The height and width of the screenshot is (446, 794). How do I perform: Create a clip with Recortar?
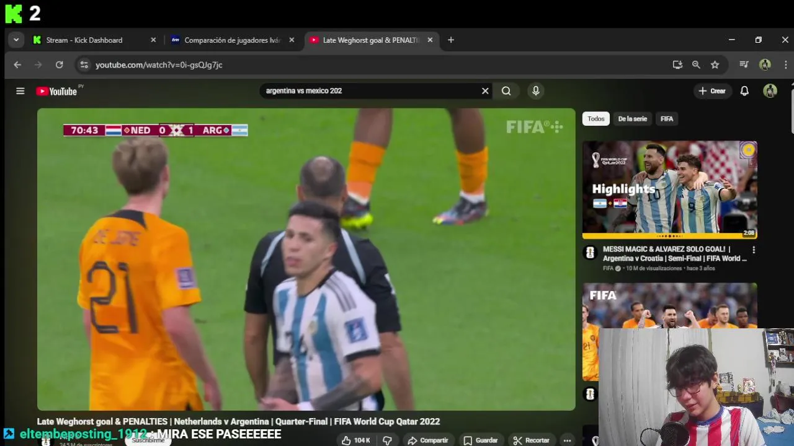tap(531, 440)
